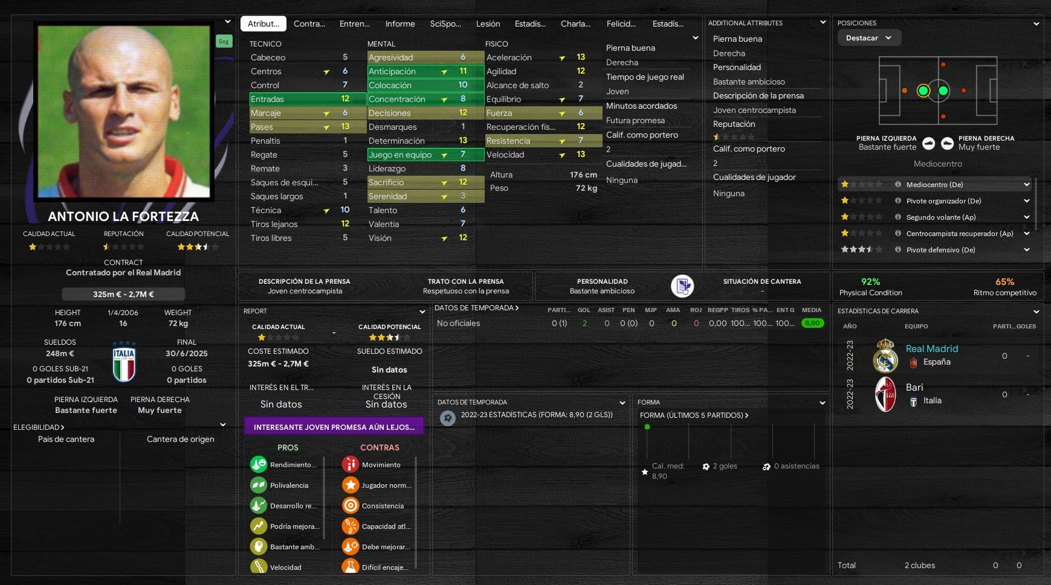The height and width of the screenshot is (585, 1051).
Task: Click the info icon beside Pivote defensivo (De)
Action: (898, 250)
